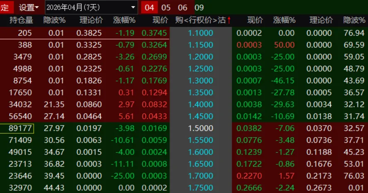Select strike price 1.7500
The width and height of the screenshot is (368, 193).
coord(201,188)
